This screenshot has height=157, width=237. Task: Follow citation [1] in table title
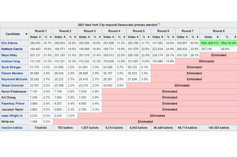click(158, 24)
